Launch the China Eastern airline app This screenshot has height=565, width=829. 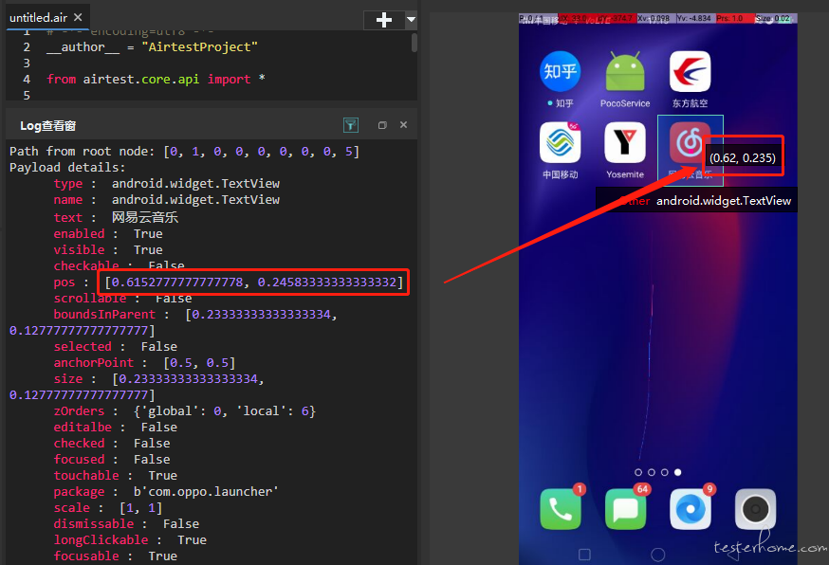(x=690, y=71)
